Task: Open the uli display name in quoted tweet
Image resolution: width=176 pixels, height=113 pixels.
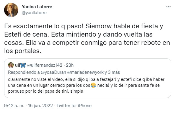Action: pyautogui.click(x=17, y=65)
